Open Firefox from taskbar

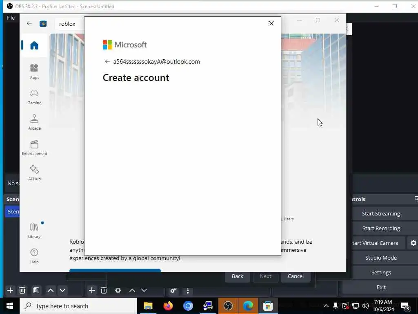point(168,306)
